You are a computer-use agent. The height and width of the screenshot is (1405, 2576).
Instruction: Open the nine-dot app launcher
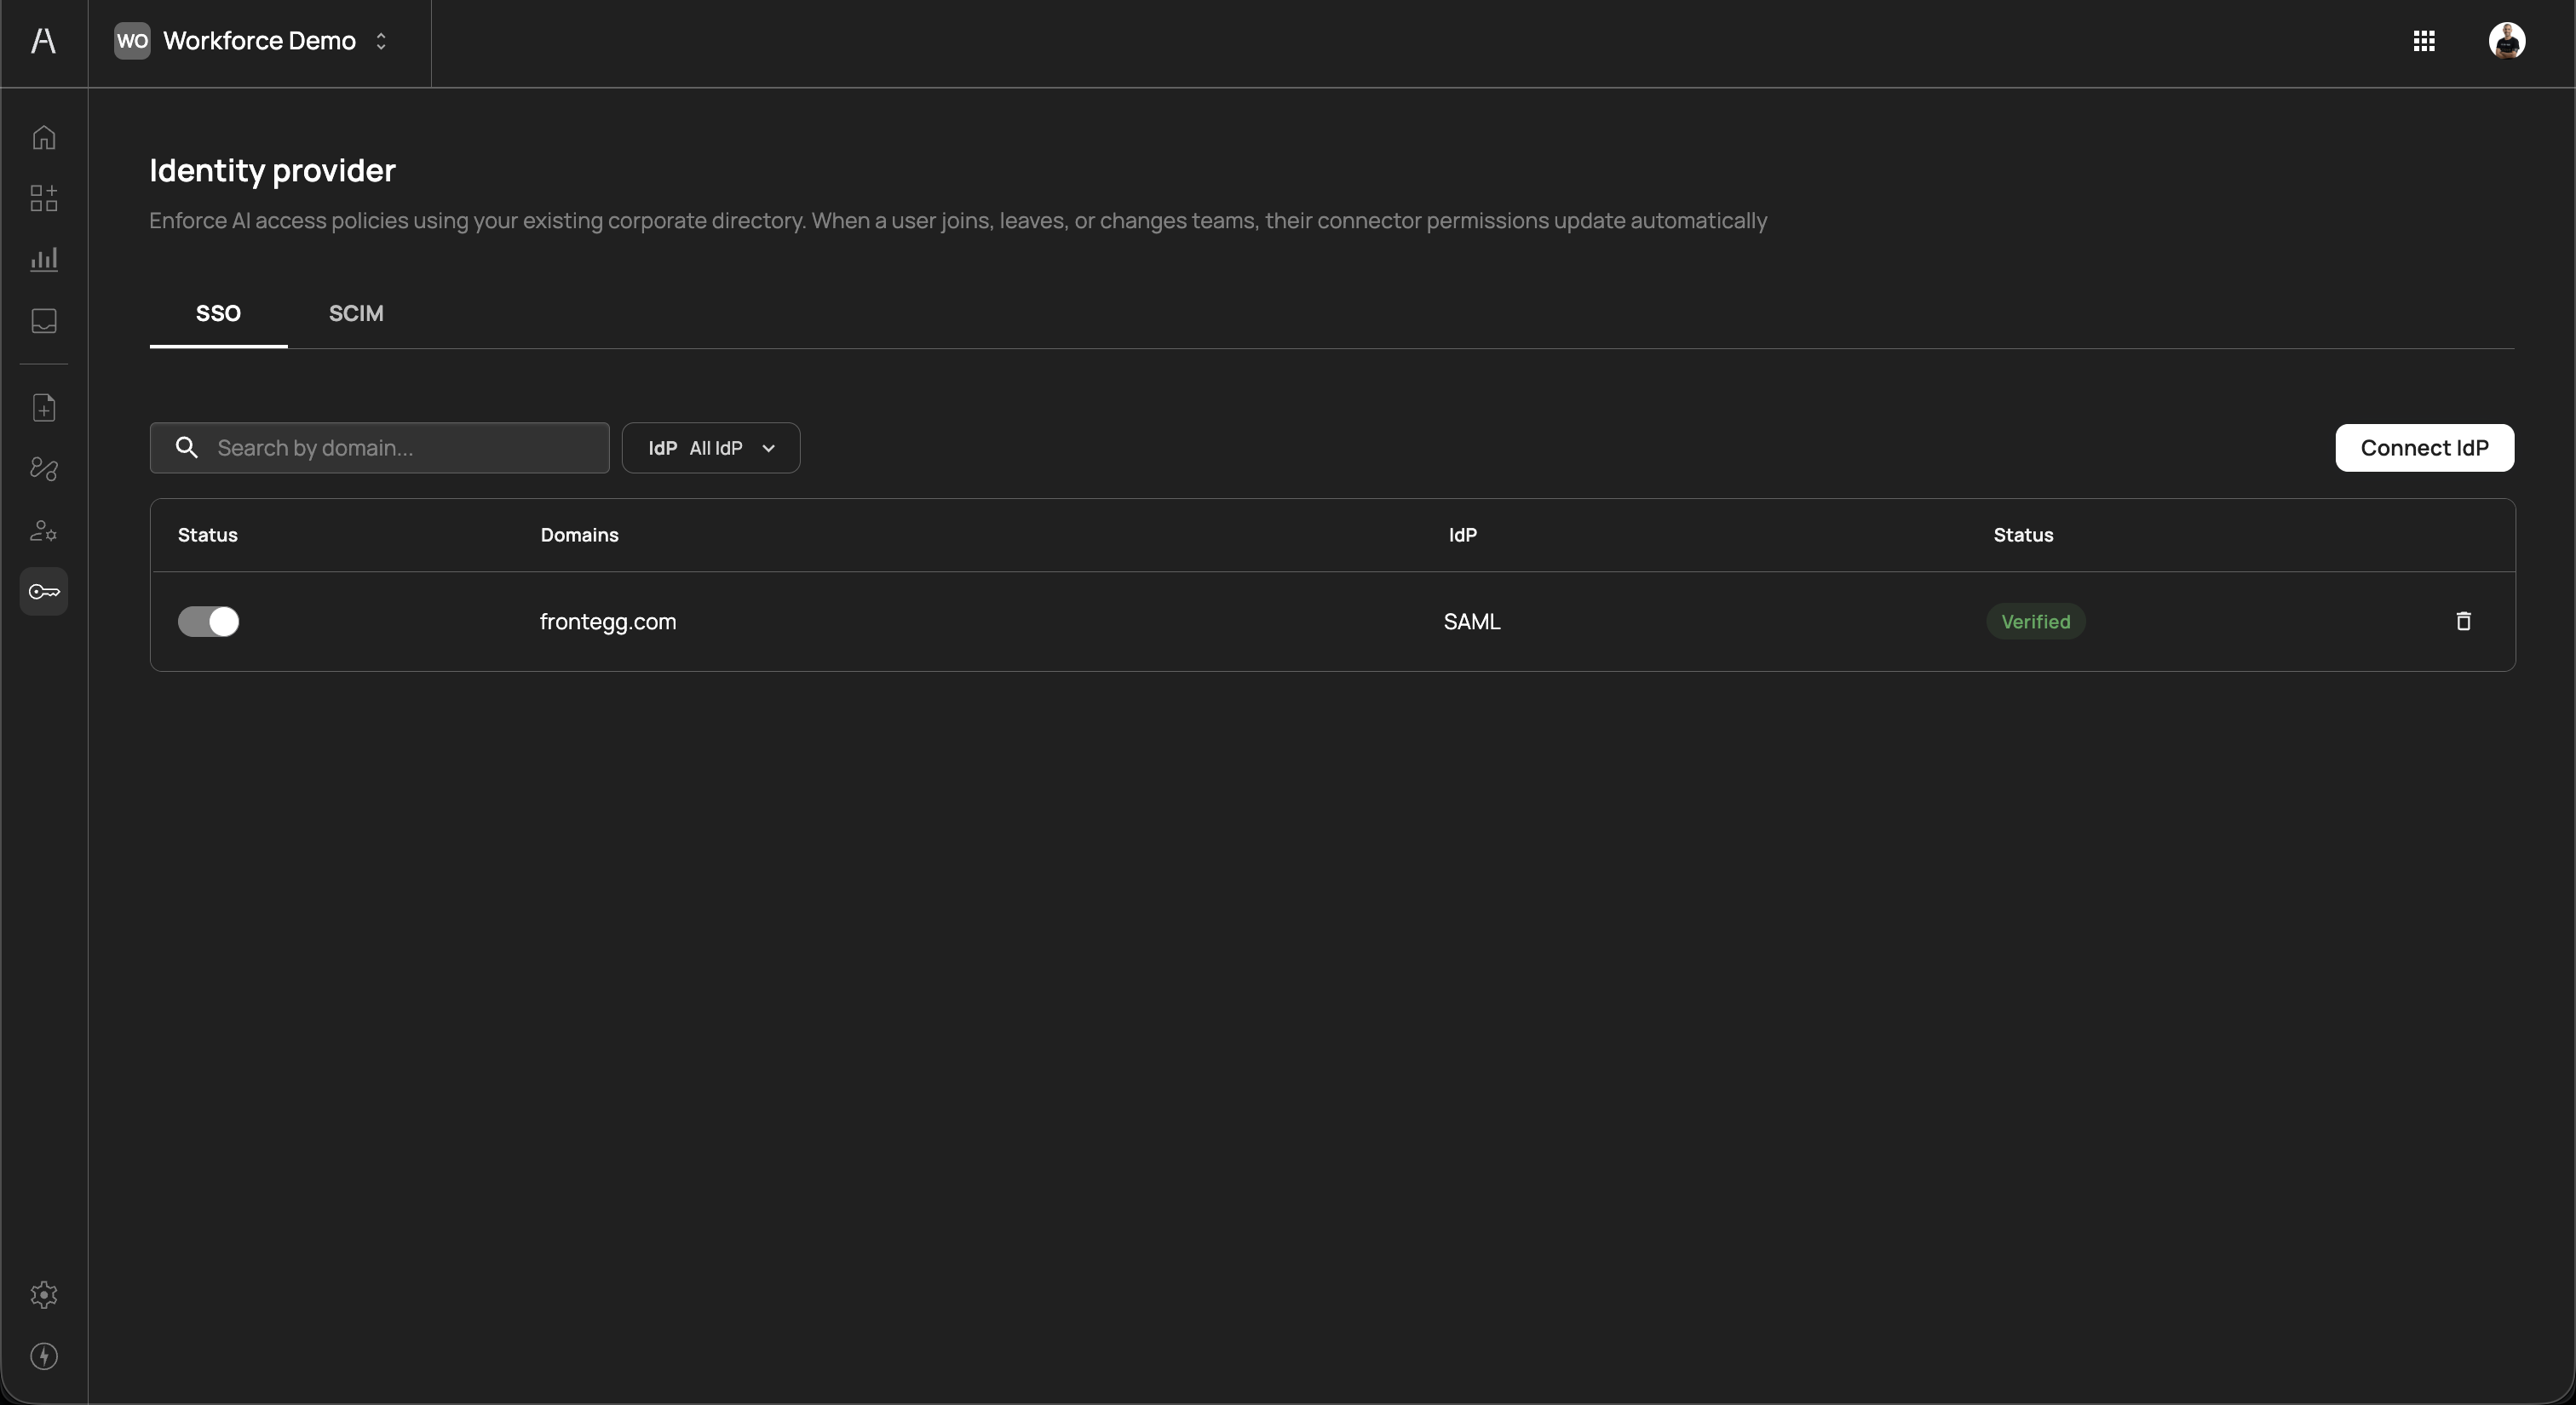click(2423, 41)
